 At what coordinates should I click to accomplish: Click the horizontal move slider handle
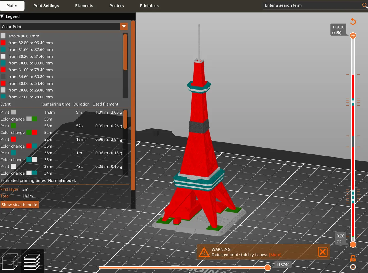coord(267,268)
